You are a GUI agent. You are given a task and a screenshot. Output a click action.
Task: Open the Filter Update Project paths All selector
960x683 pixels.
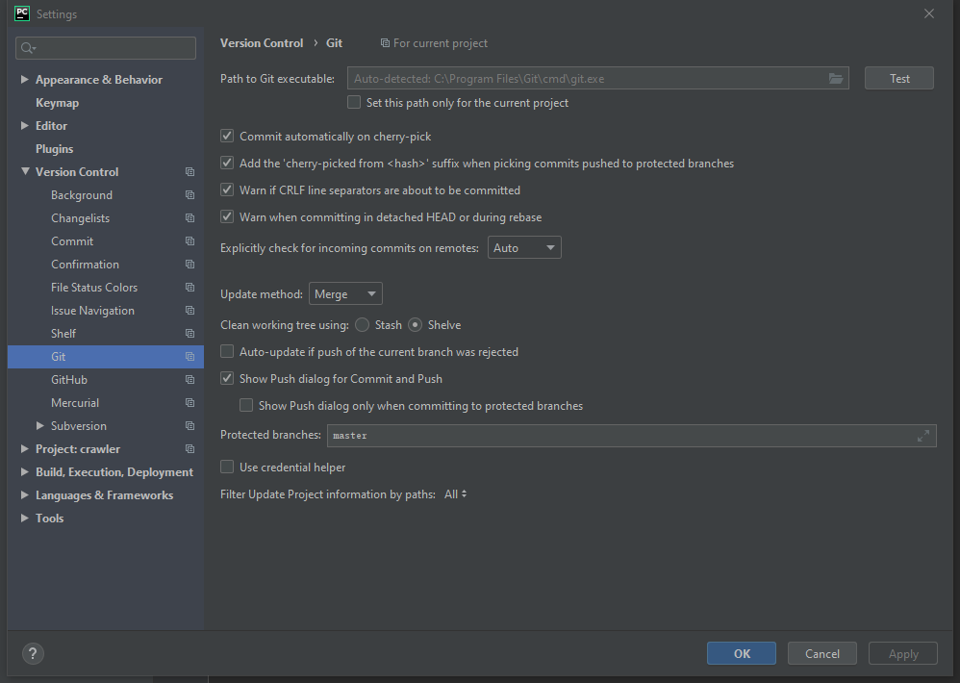[x=455, y=494]
